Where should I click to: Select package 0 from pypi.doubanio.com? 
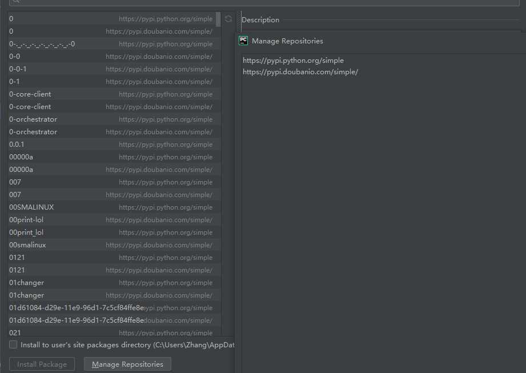click(x=114, y=31)
